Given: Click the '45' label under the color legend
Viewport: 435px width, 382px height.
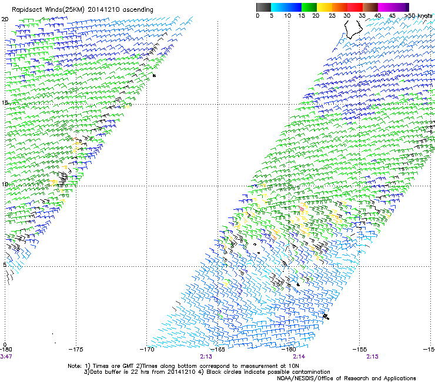Looking at the screenshot, I should click(x=392, y=16).
